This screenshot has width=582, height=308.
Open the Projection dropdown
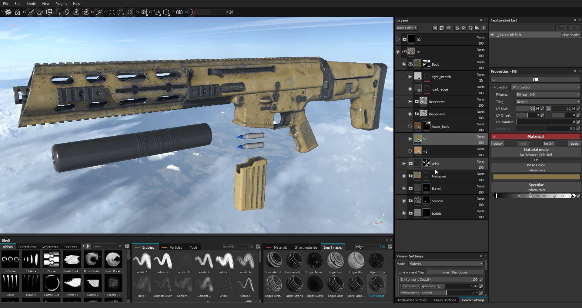[x=545, y=87]
